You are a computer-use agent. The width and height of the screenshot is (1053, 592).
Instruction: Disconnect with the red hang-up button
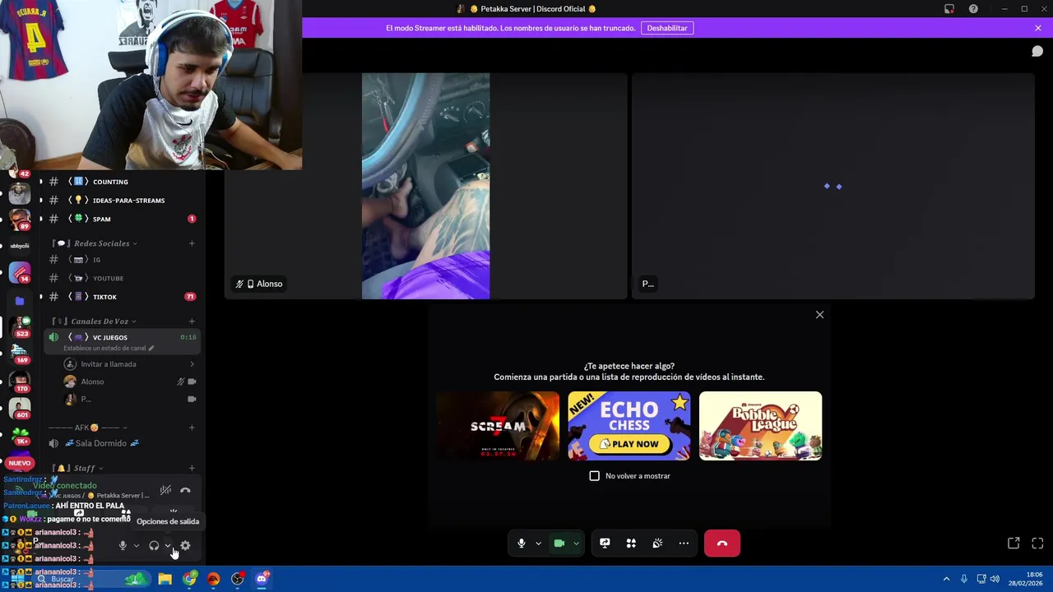722,543
